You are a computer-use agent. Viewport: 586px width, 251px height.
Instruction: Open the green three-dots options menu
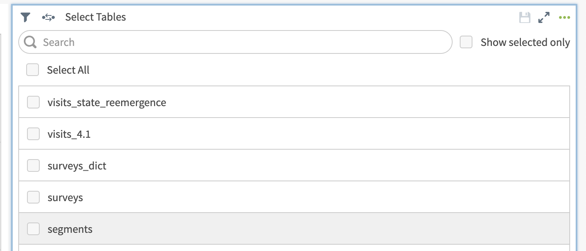pos(564,17)
